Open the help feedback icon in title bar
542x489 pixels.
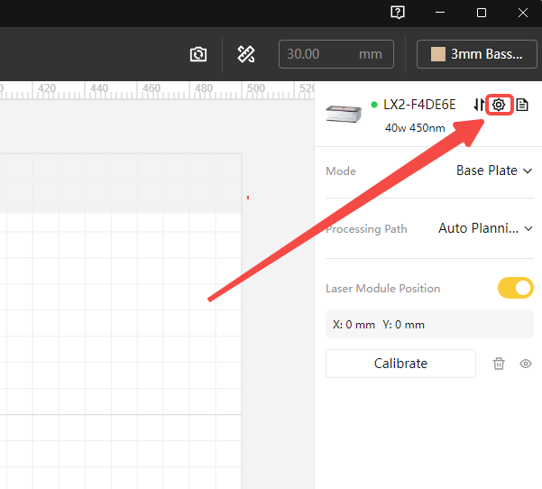398,12
